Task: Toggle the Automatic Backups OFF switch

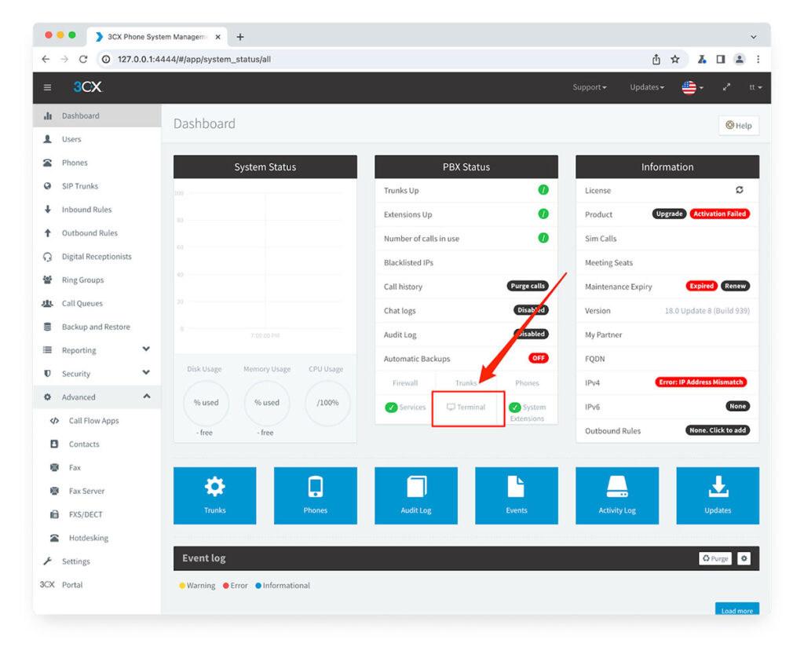Action: [x=539, y=358]
